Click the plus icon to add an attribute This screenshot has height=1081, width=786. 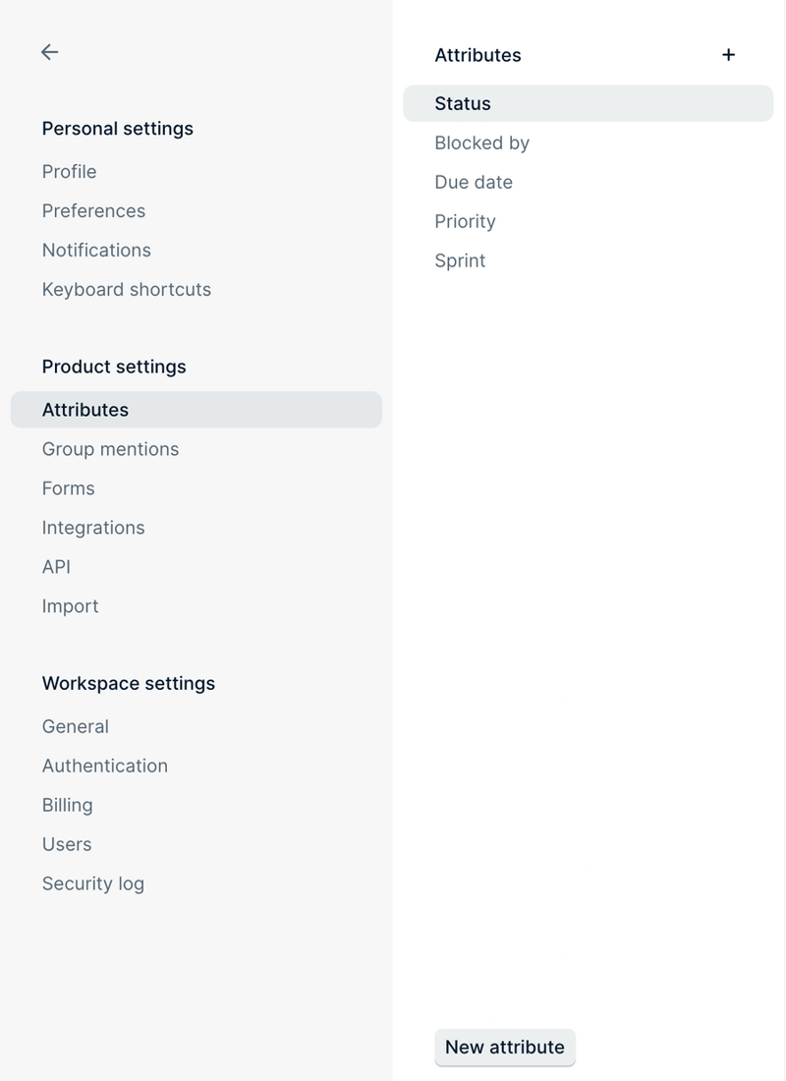pyautogui.click(x=728, y=54)
